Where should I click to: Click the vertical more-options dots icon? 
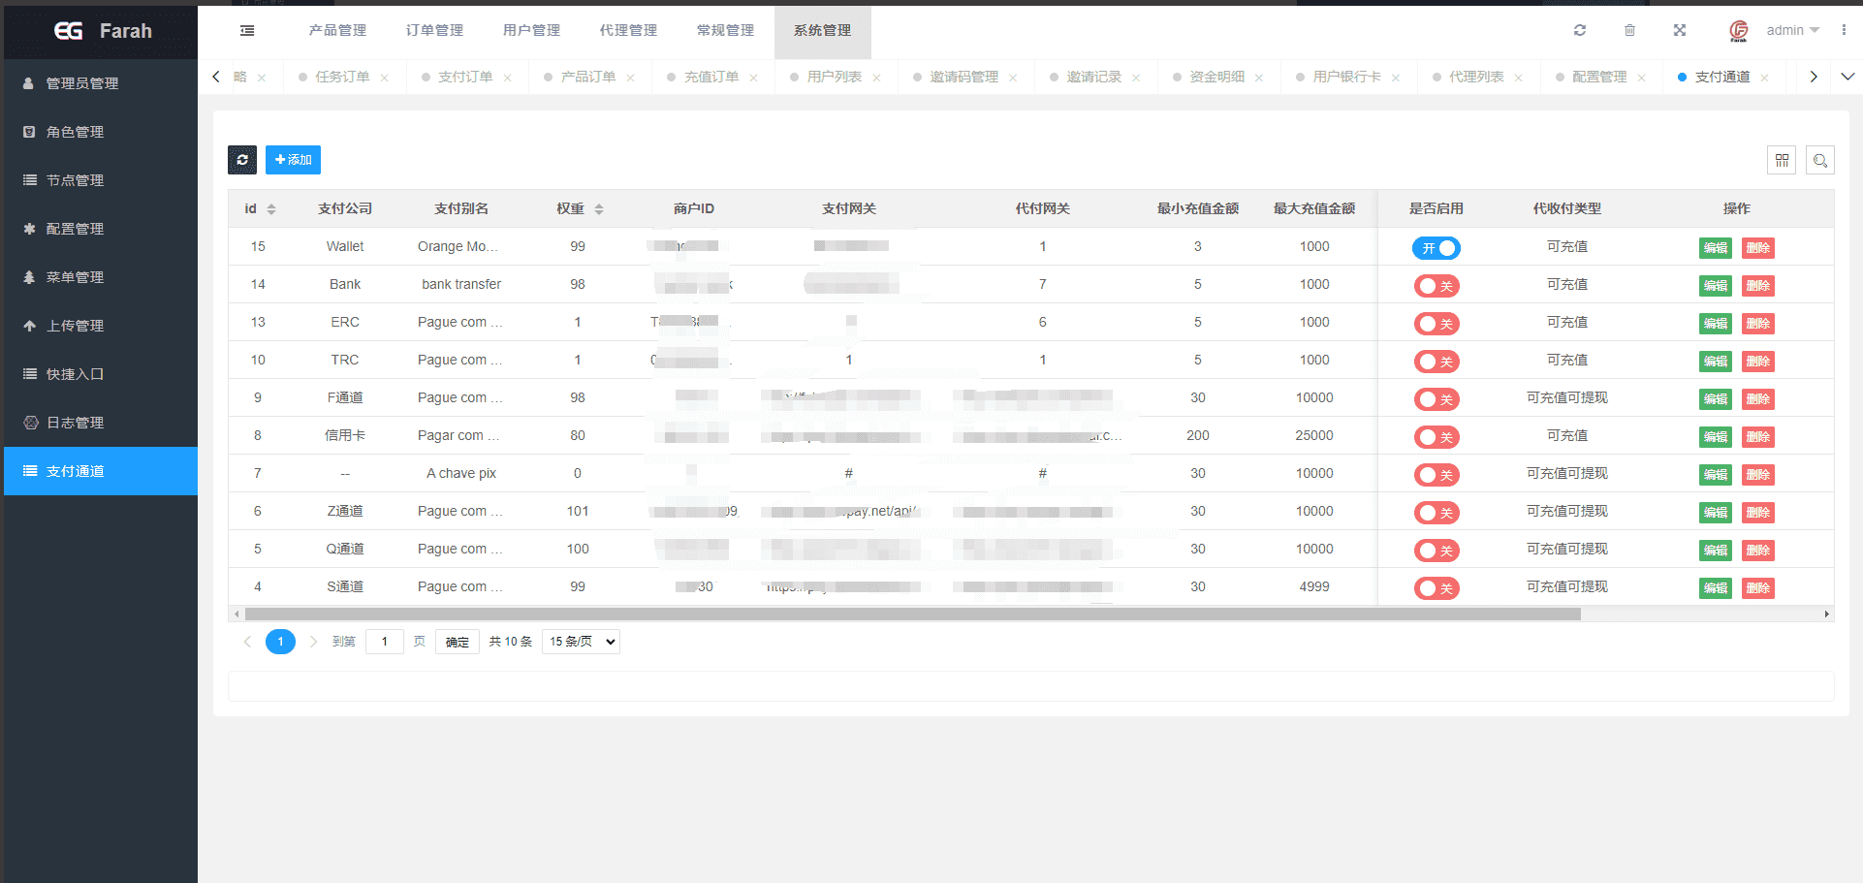point(1843,31)
